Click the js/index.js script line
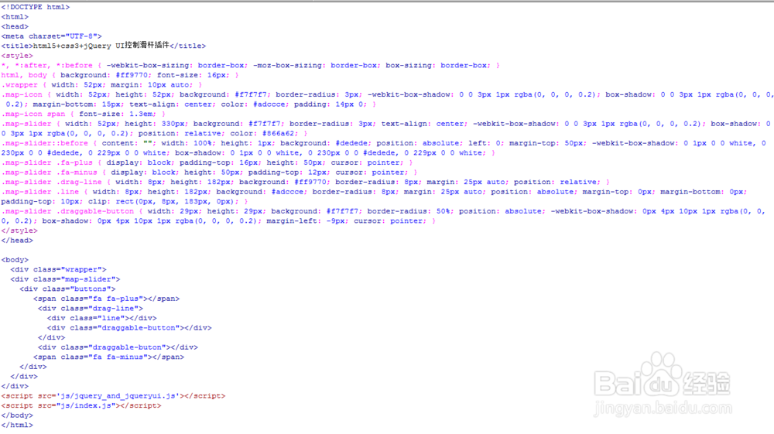774x434 pixels. (81, 405)
